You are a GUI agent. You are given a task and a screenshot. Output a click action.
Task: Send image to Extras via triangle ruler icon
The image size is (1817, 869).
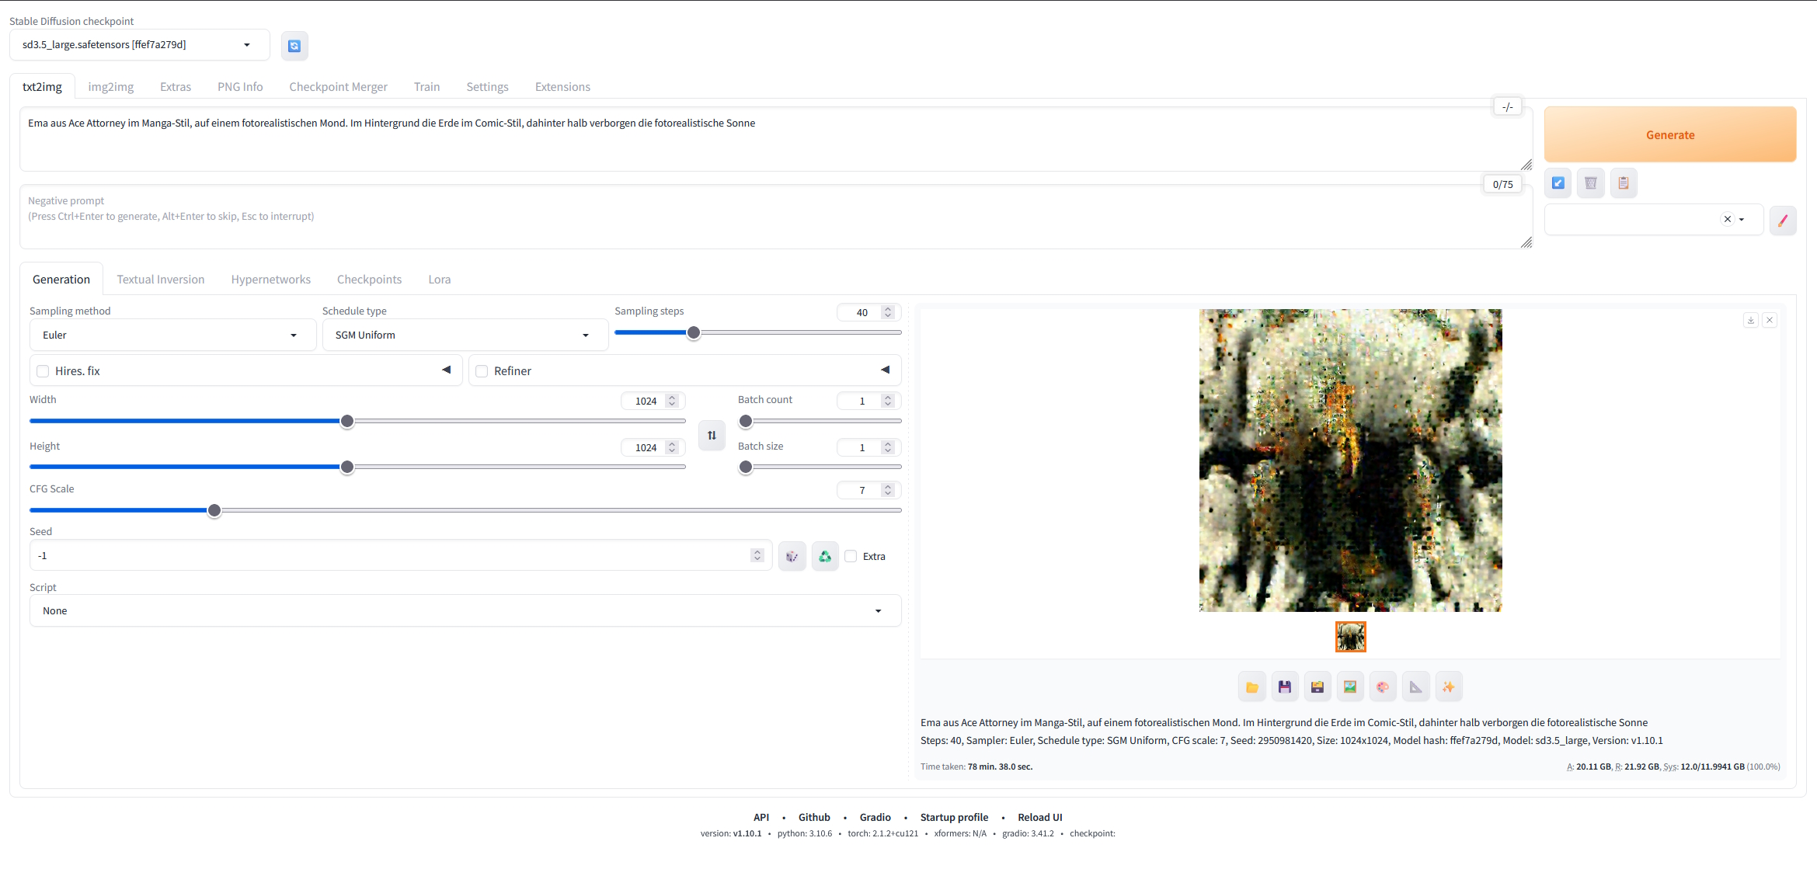point(1415,687)
